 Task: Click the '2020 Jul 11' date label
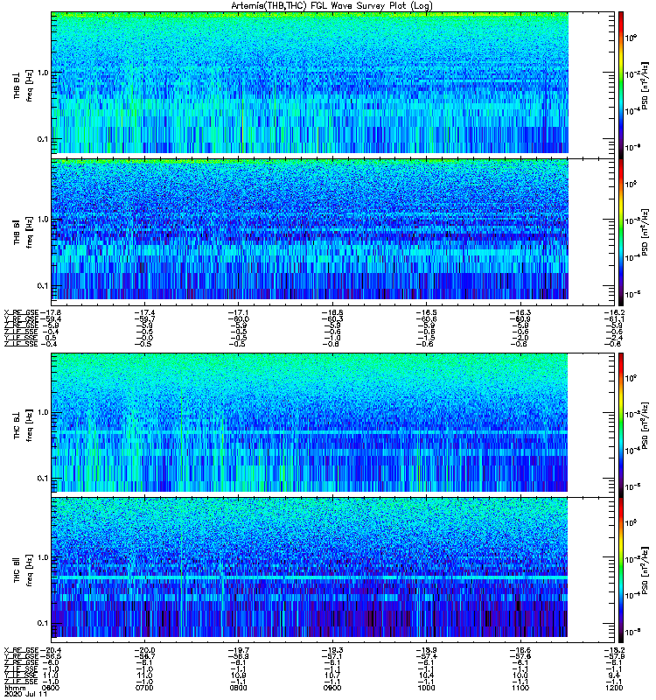coord(25,694)
